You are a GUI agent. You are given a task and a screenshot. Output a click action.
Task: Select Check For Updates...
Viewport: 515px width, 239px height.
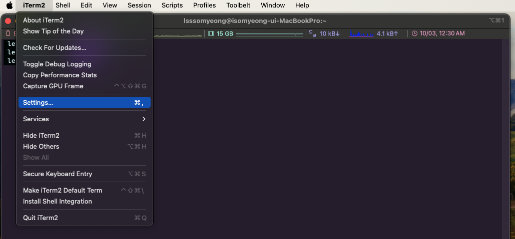(85, 47)
